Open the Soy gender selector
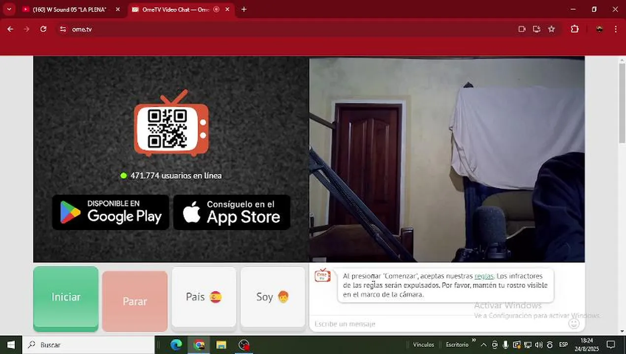 (x=273, y=297)
